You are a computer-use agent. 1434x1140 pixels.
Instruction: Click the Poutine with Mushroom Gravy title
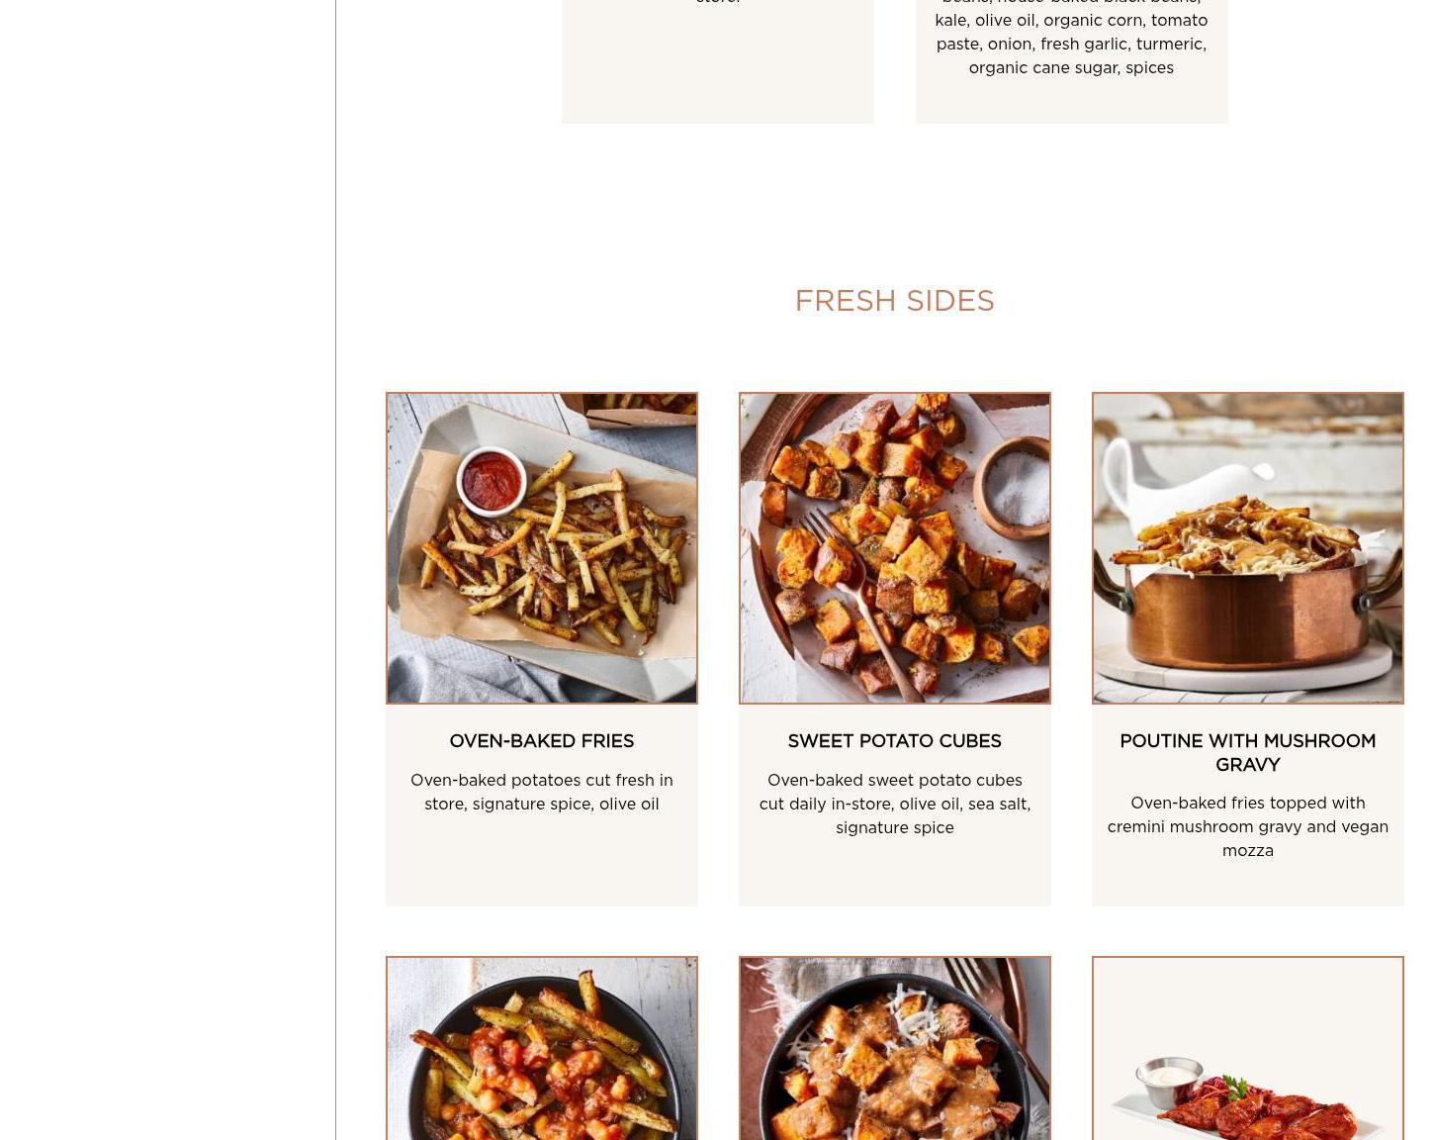coord(1247,753)
